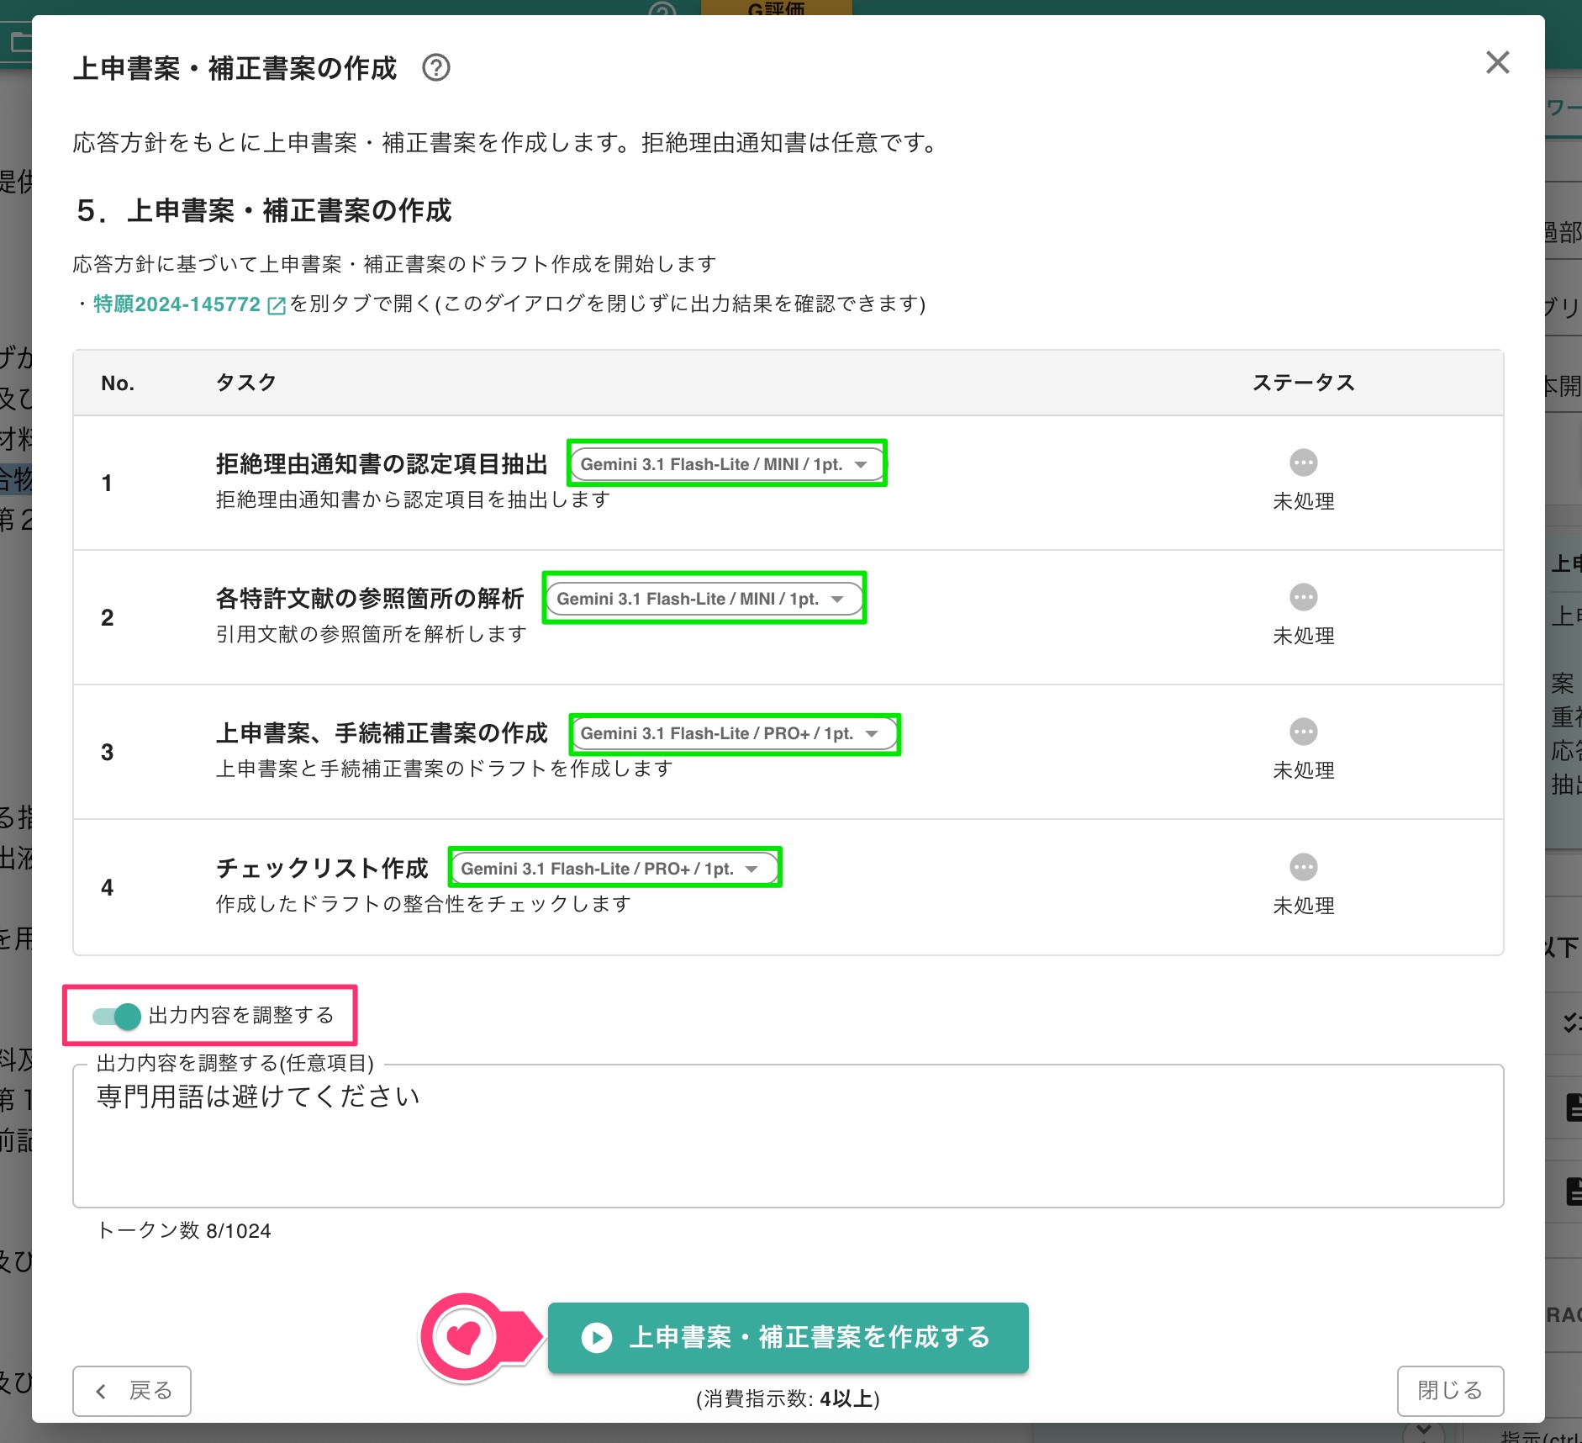Open model dropdown for 上申書案、手続補正書案の作成
The height and width of the screenshot is (1443, 1582).
pos(734,733)
